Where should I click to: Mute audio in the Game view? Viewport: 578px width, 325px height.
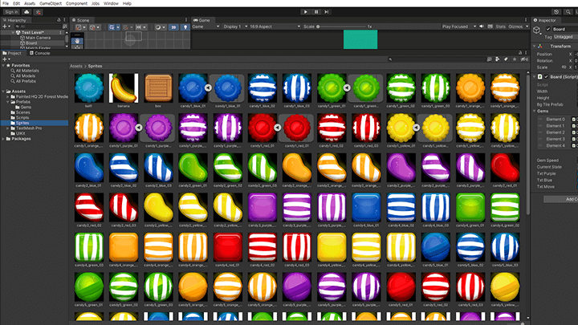482,26
